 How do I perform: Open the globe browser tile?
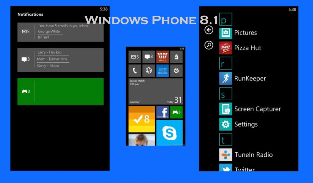(x=149, y=71)
